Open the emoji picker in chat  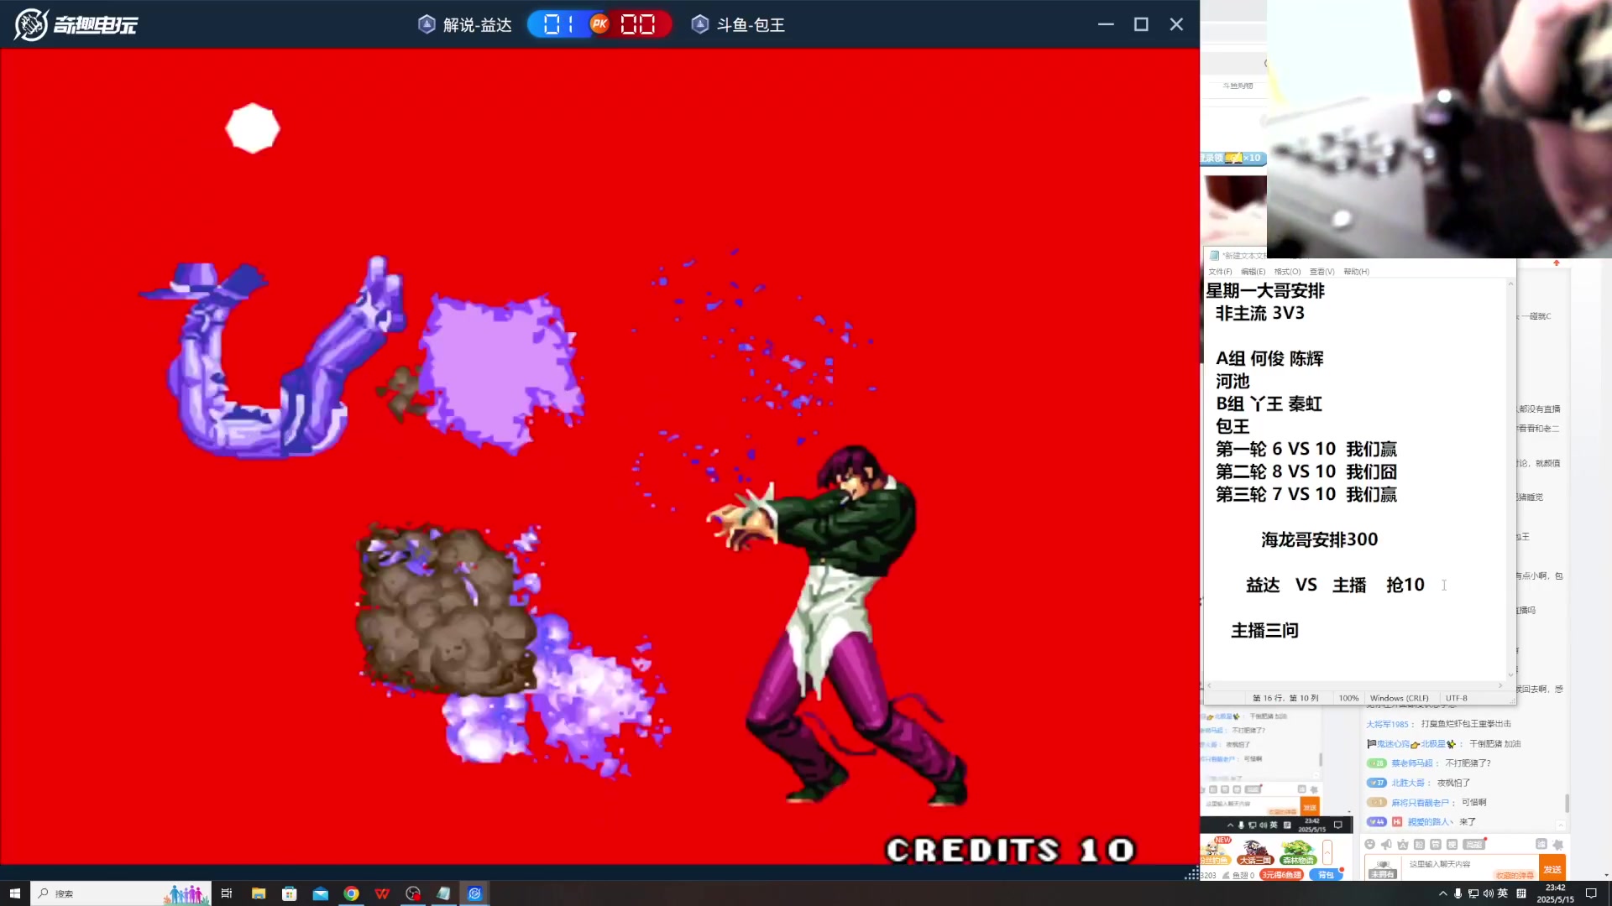[x=1369, y=844]
